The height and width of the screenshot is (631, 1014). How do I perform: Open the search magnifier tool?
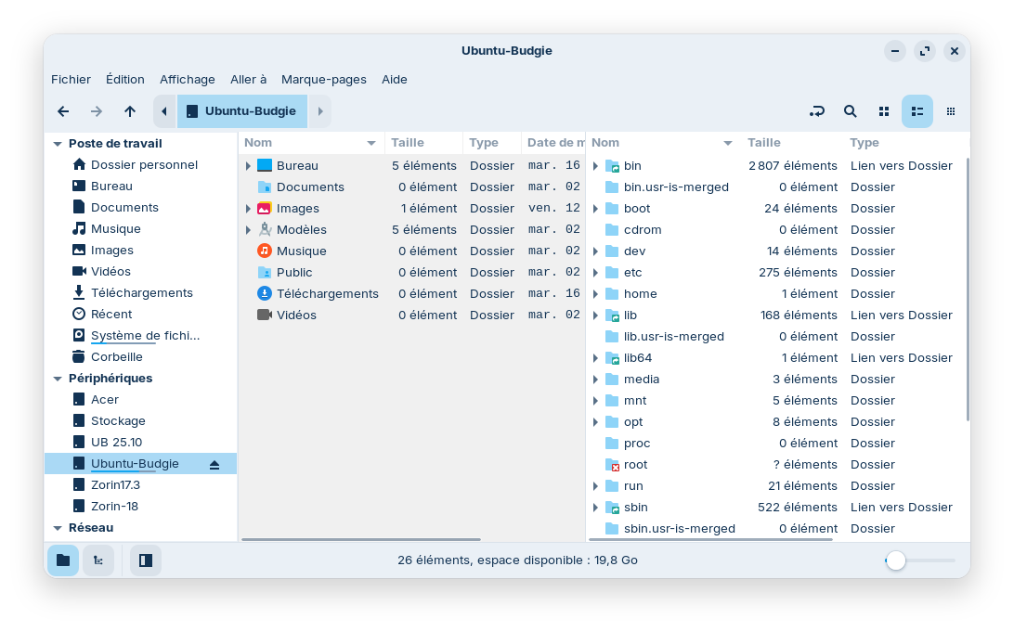click(851, 111)
